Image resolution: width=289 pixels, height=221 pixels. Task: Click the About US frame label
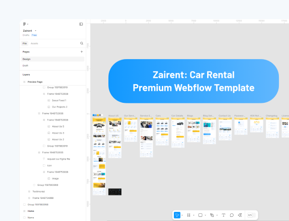pos(113,116)
